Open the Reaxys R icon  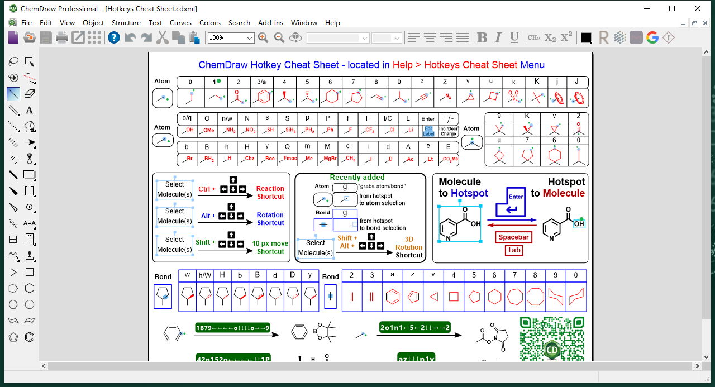point(603,37)
